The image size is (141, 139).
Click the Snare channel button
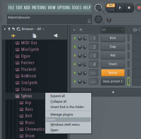pyautogui.click(x=113, y=64)
